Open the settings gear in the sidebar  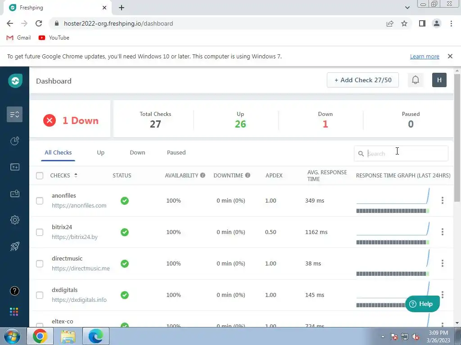pos(15,220)
